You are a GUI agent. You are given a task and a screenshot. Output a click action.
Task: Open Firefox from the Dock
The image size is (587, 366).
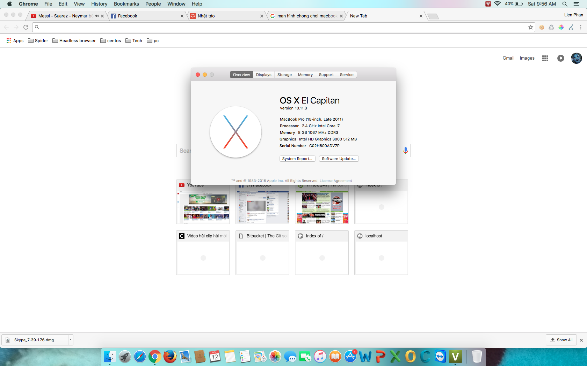pos(170,357)
